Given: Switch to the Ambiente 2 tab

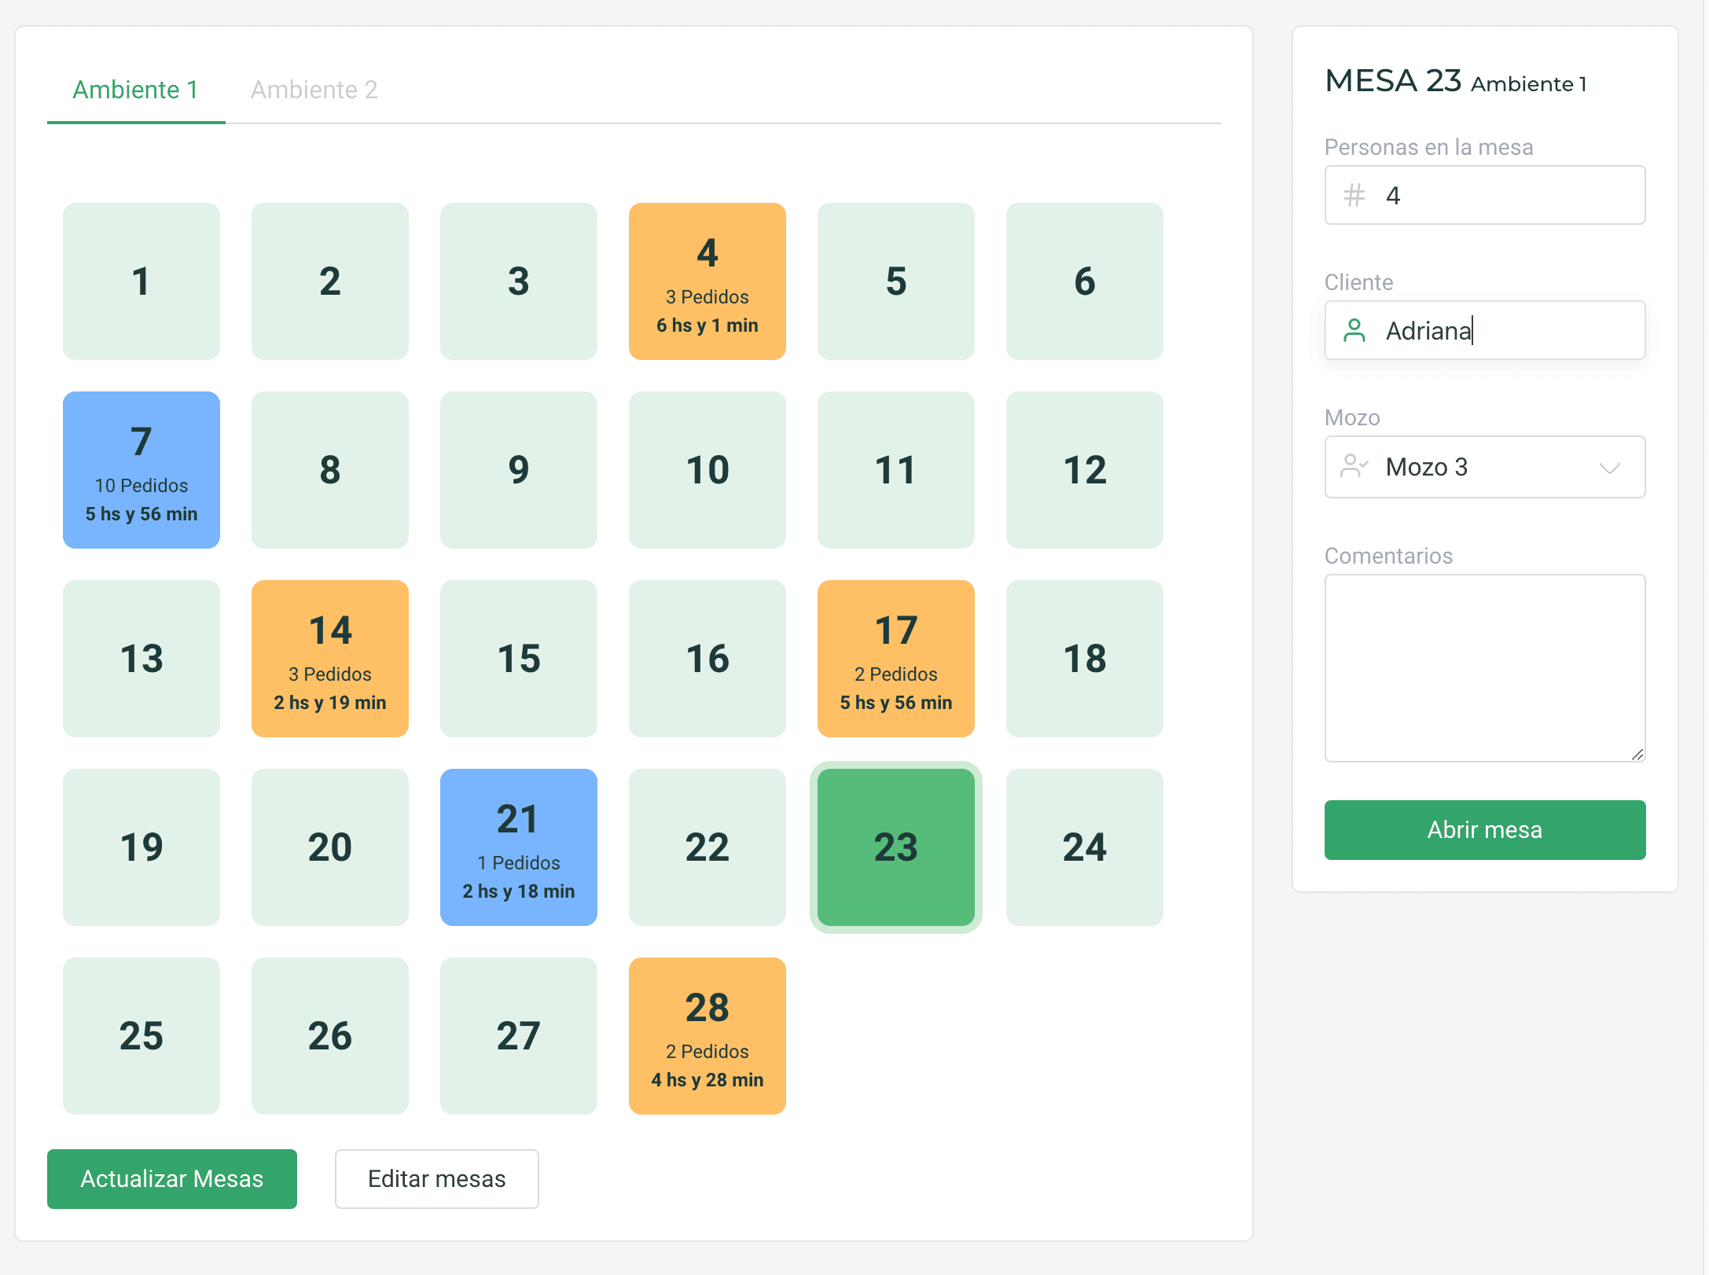Looking at the screenshot, I should tap(314, 90).
